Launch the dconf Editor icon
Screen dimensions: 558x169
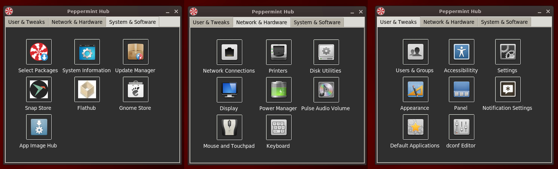[x=462, y=127]
